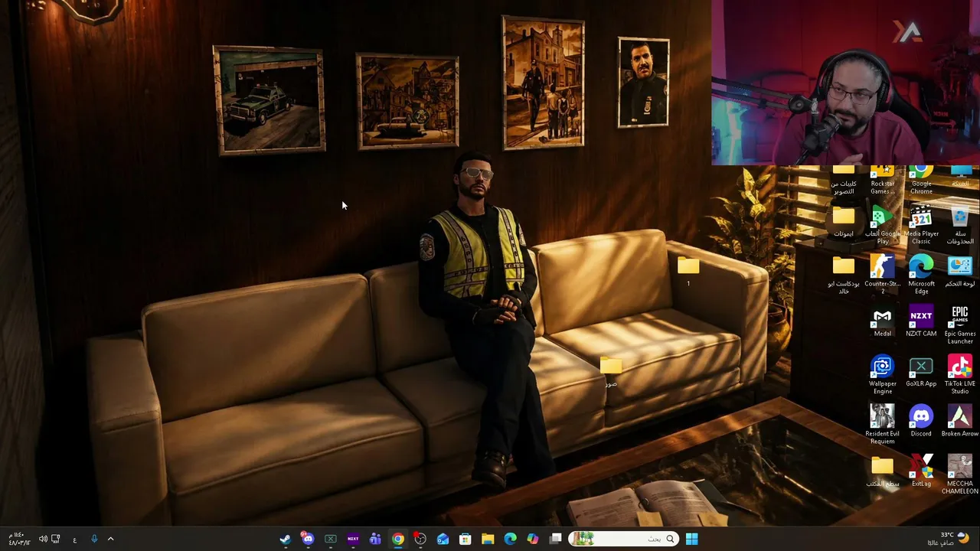Select the الشبكة network desktop icon
Screen dimensions: 980x551
click(x=959, y=178)
